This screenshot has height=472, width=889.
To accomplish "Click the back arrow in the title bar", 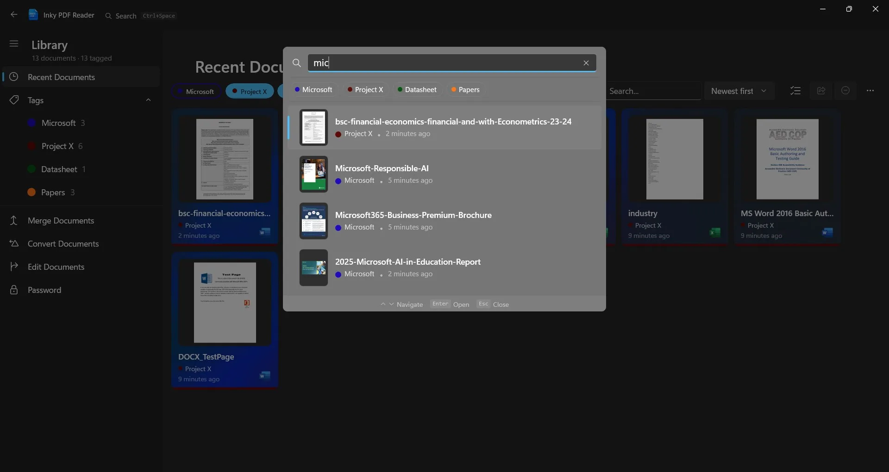I will [x=14, y=15].
